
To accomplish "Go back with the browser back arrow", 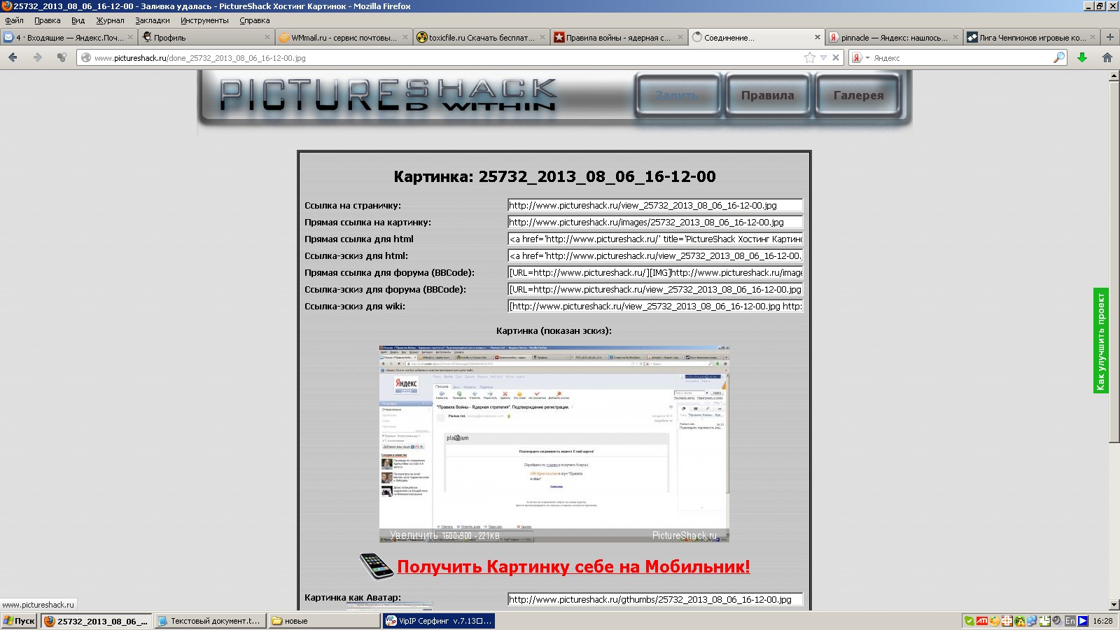I will pyautogui.click(x=13, y=57).
